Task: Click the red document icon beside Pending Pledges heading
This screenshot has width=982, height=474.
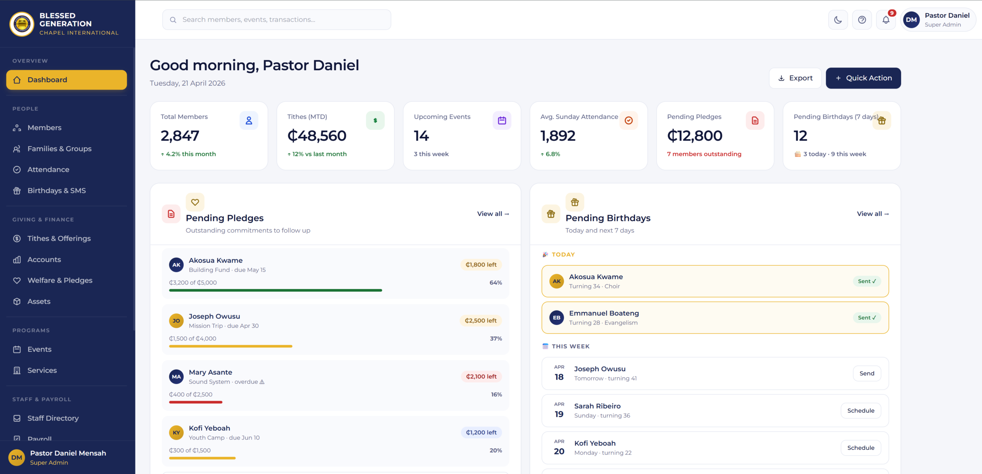Action: click(171, 214)
